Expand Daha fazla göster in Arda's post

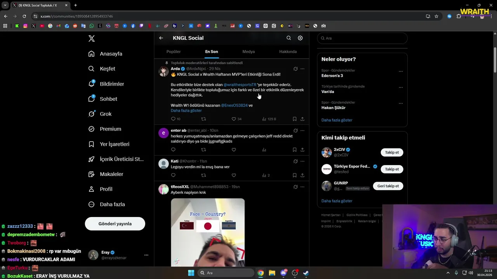pyautogui.click(x=186, y=110)
